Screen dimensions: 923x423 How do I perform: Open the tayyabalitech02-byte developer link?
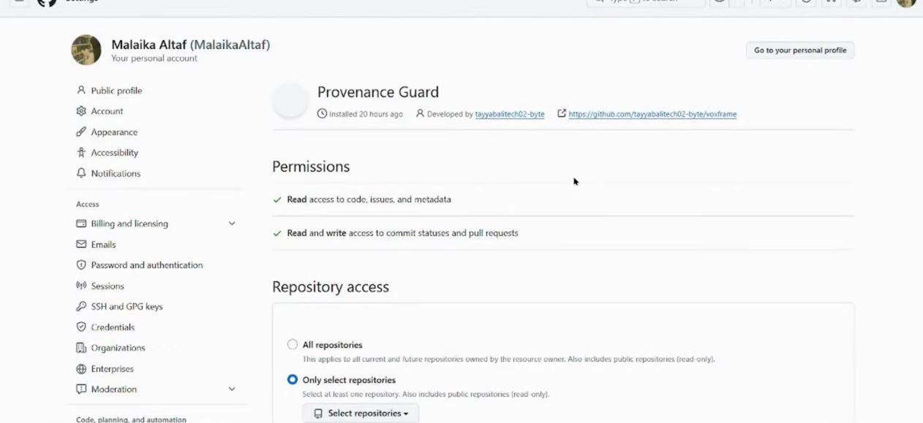click(510, 114)
